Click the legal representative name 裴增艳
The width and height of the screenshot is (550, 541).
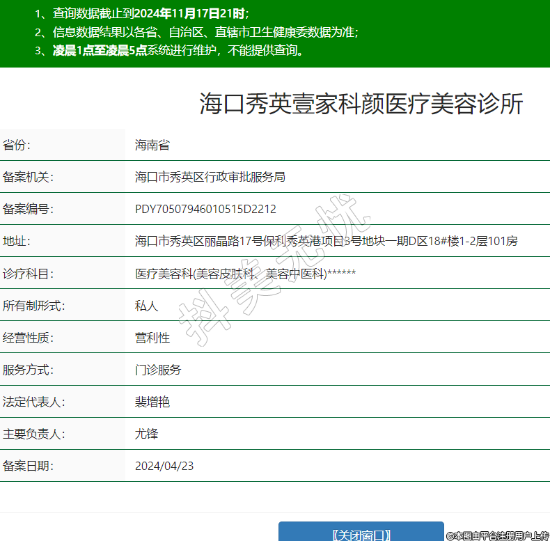point(152,402)
